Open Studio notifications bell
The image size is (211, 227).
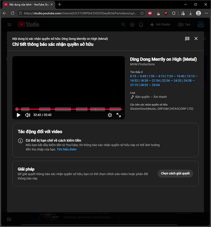[x=141, y=25]
